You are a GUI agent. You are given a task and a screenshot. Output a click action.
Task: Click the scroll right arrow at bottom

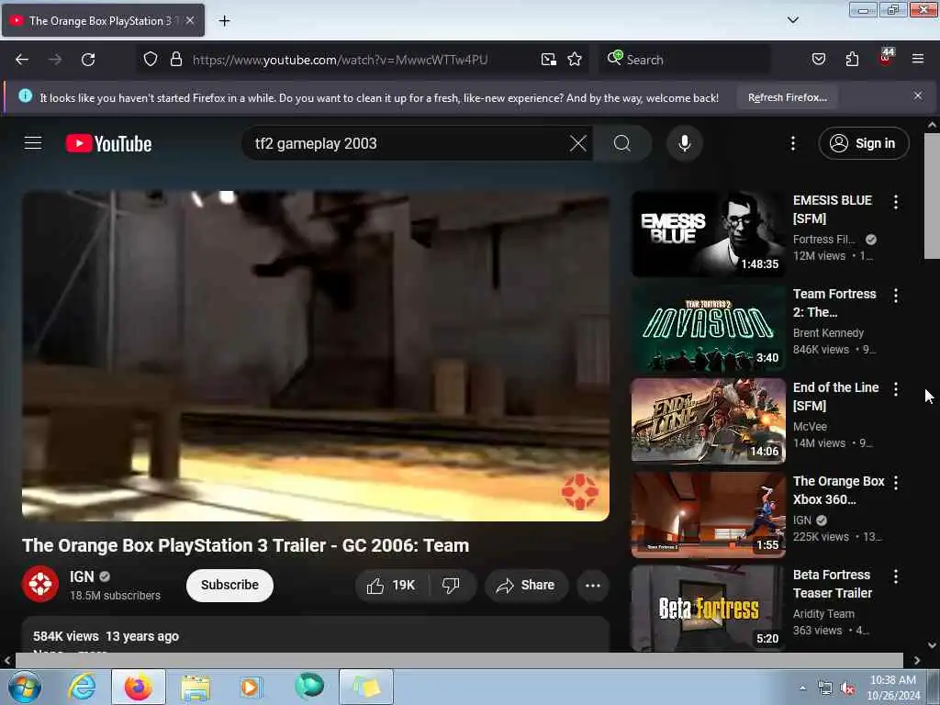(917, 660)
